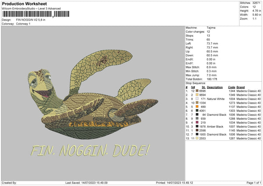Select the pale yellow swatch for code 1349
Image resolution: width=263 pixels, height=186 pixels.
coord(197,95)
